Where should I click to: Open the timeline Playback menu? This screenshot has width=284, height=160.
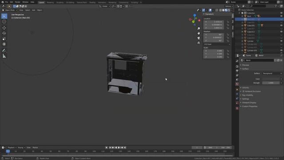(x=12, y=148)
